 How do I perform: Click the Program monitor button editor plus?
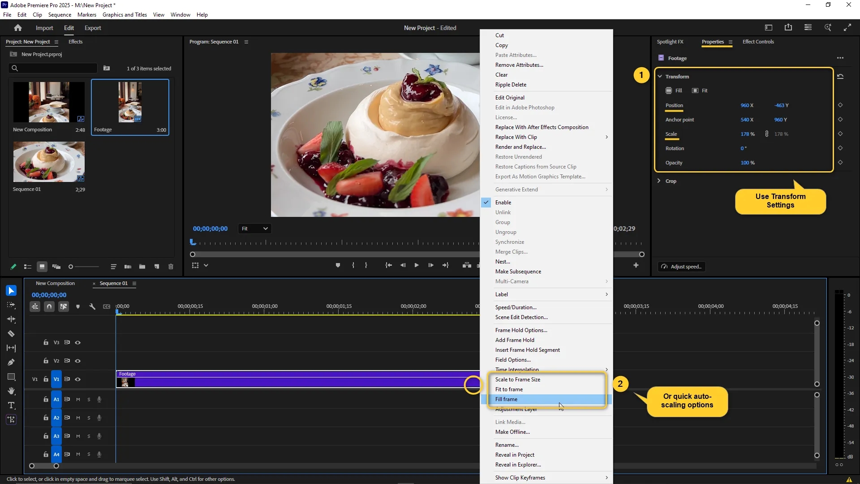click(x=636, y=265)
